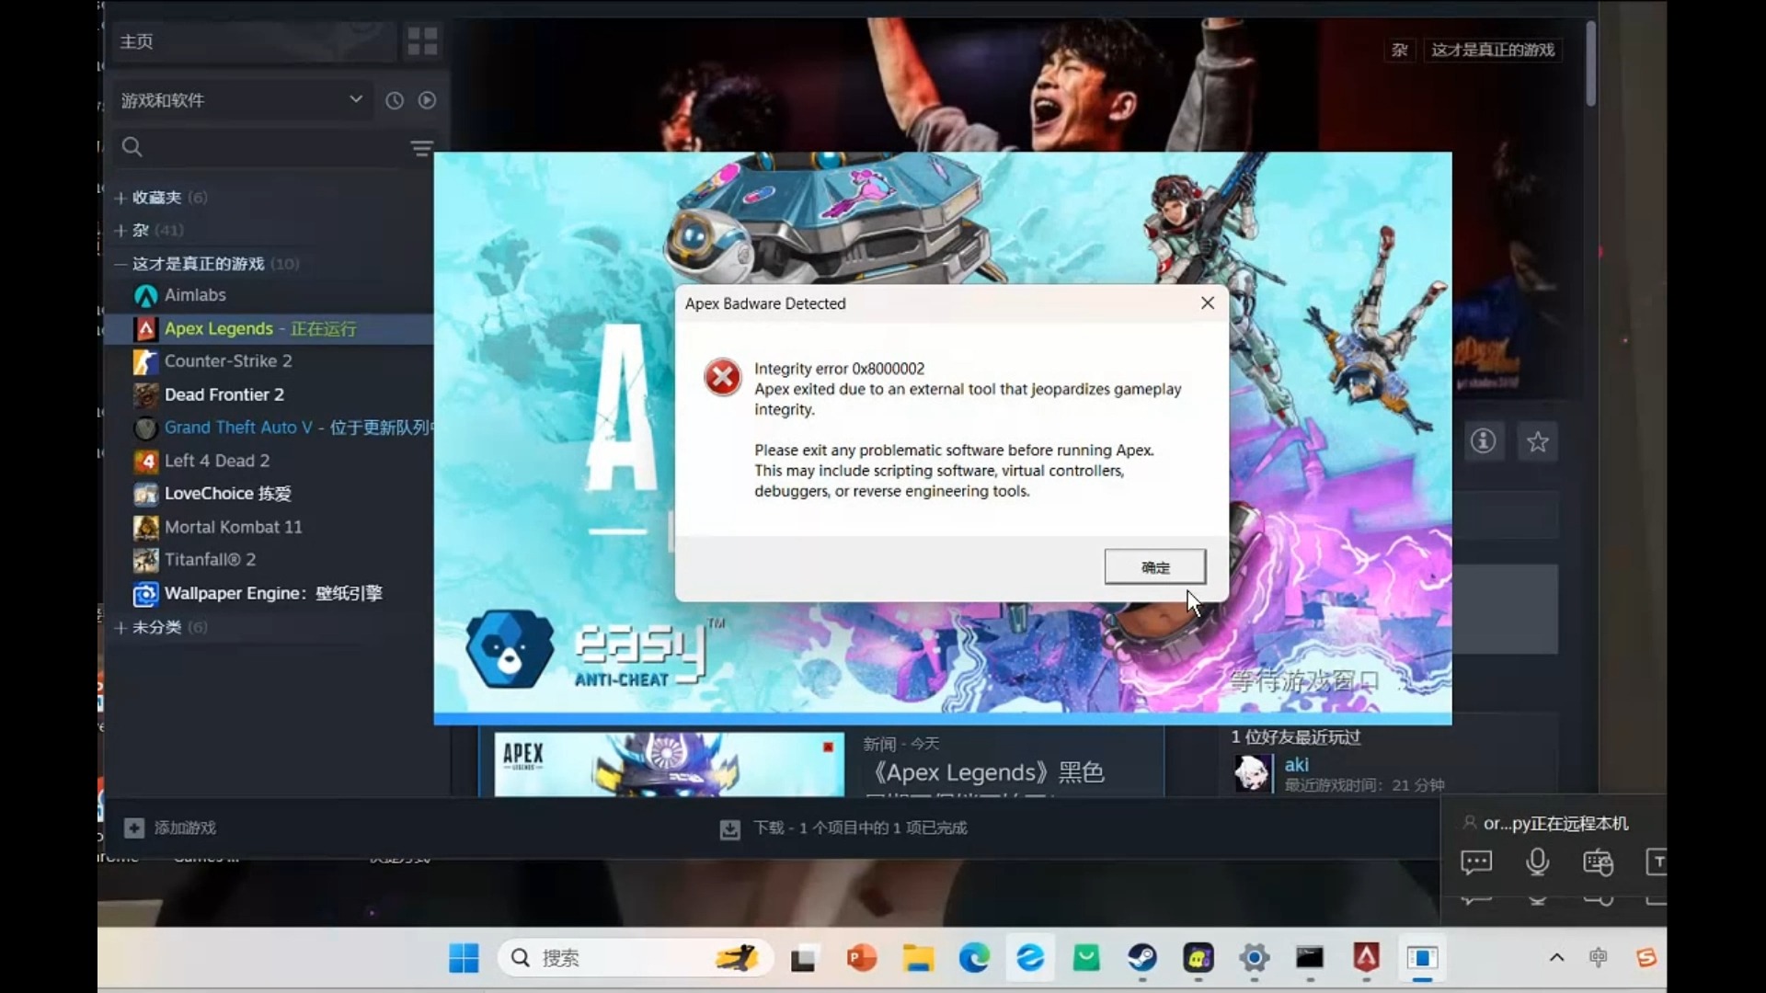The width and height of the screenshot is (1766, 993).
Task: Open remote session chat icon
Action: click(x=1476, y=862)
